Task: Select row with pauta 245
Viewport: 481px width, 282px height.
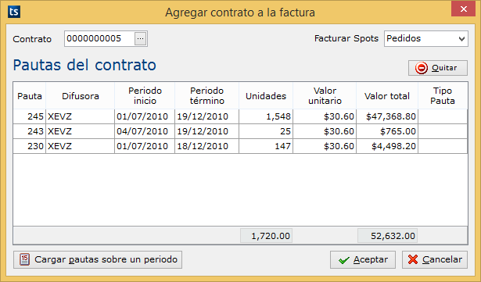Action: pos(240,116)
